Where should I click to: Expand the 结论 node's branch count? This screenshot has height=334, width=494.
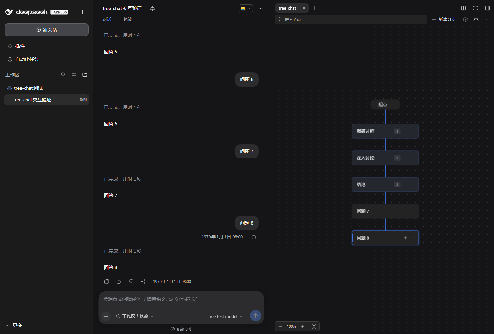397,185
